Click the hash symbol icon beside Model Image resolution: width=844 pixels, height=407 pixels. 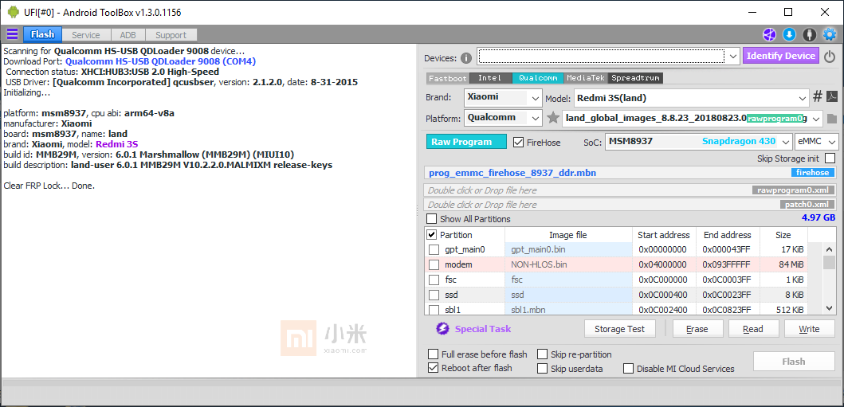pyautogui.click(x=818, y=96)
